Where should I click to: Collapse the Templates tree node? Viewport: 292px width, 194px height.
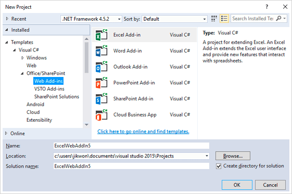(x=7, y=42)
